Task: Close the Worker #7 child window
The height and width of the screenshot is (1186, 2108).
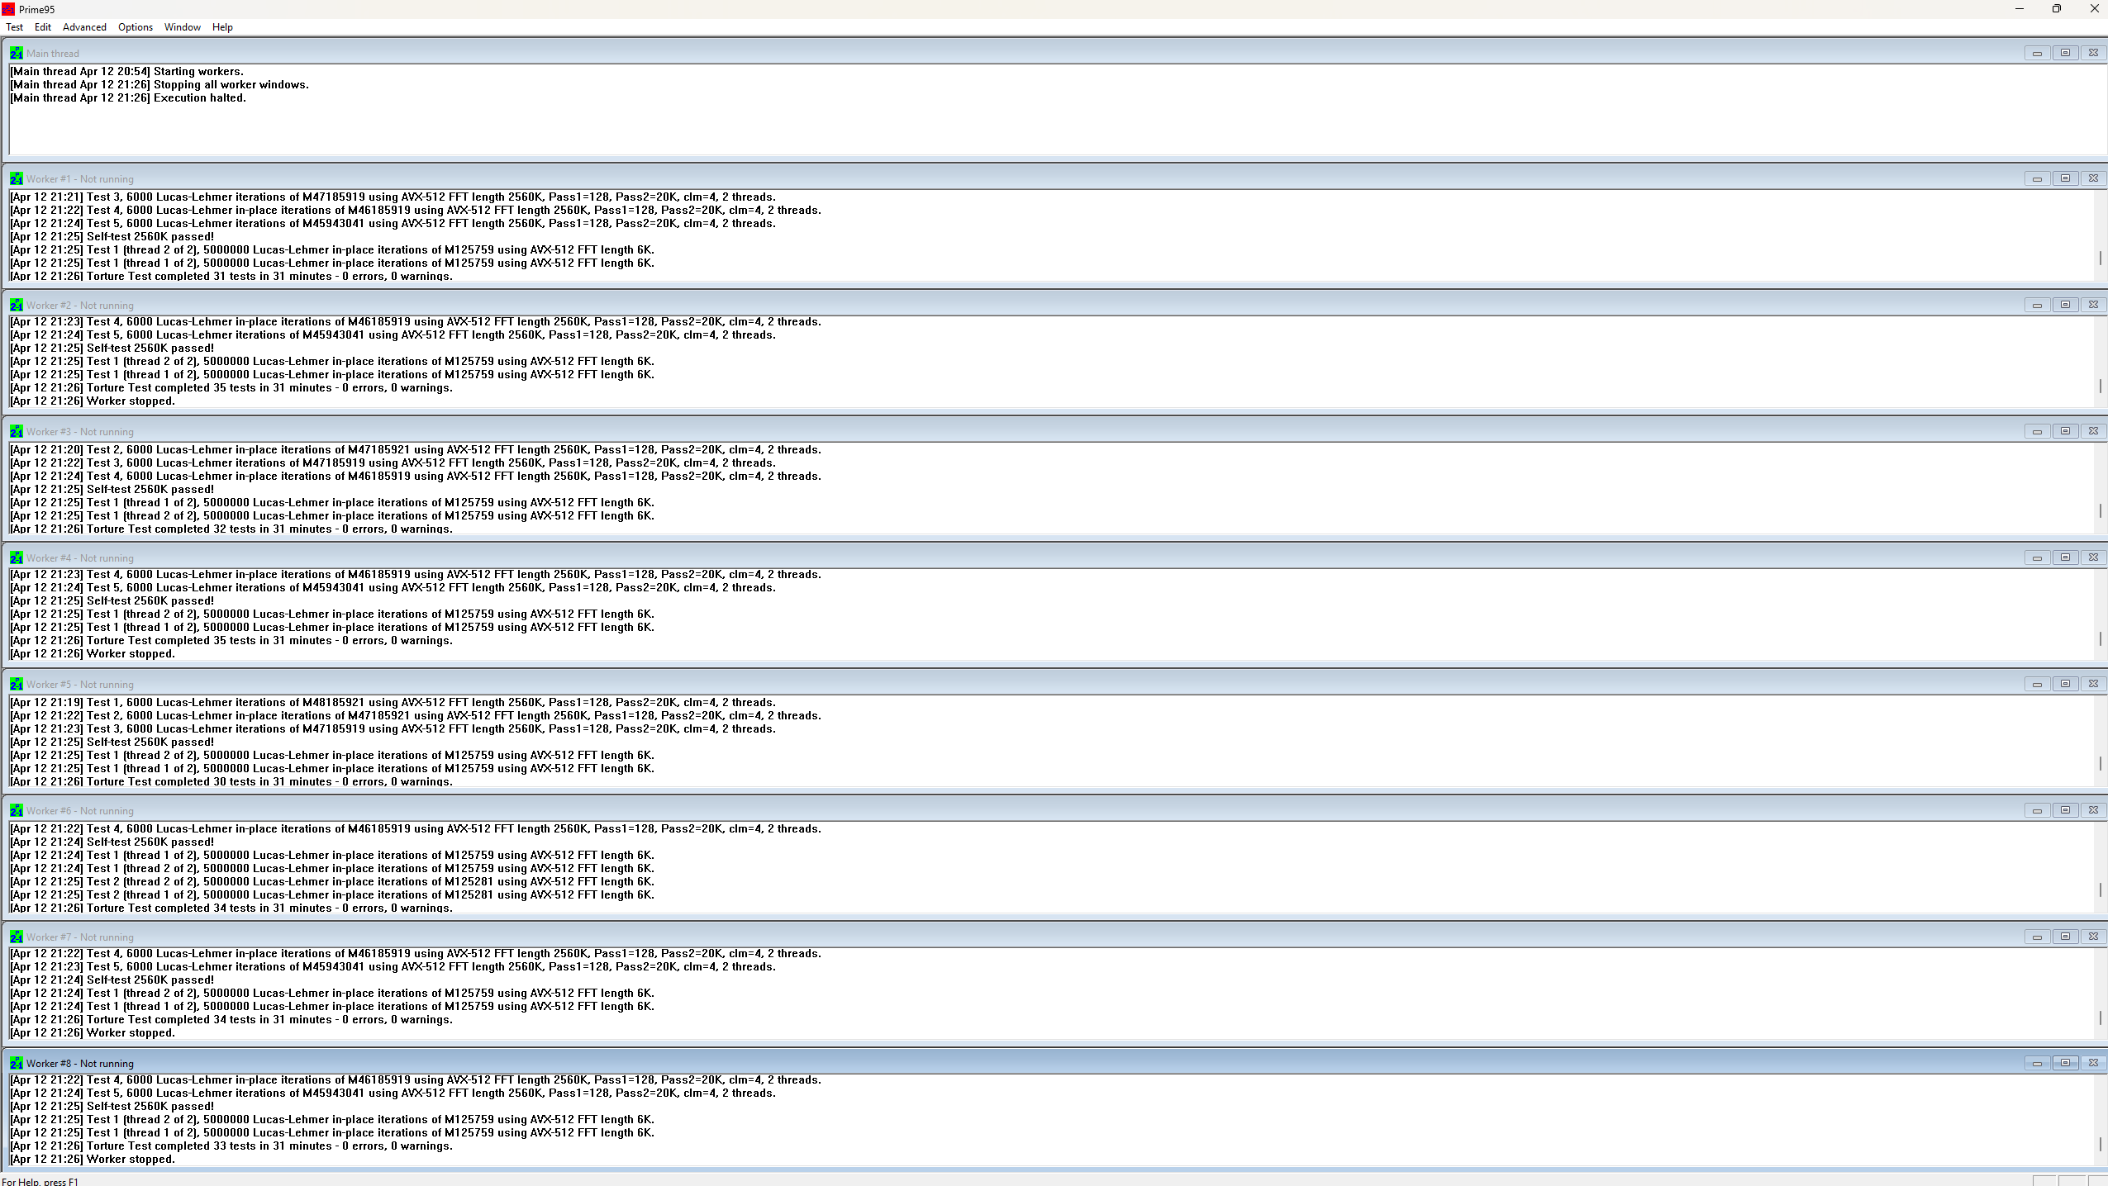Action: click(x=2093, y=937)
